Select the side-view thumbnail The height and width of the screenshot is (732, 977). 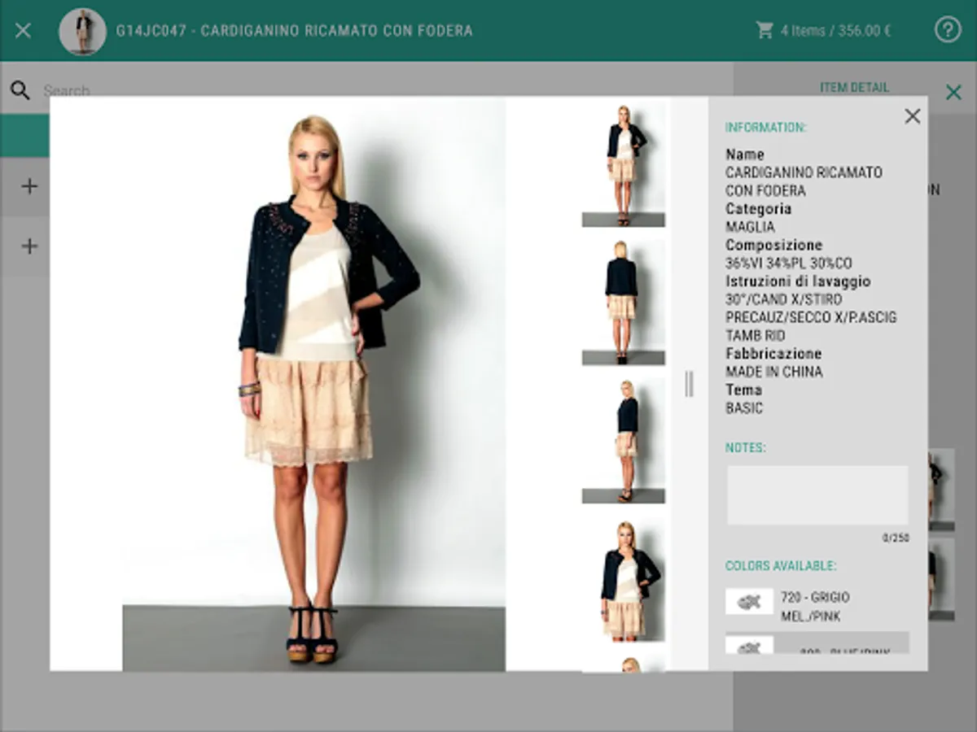click(624, 440)
